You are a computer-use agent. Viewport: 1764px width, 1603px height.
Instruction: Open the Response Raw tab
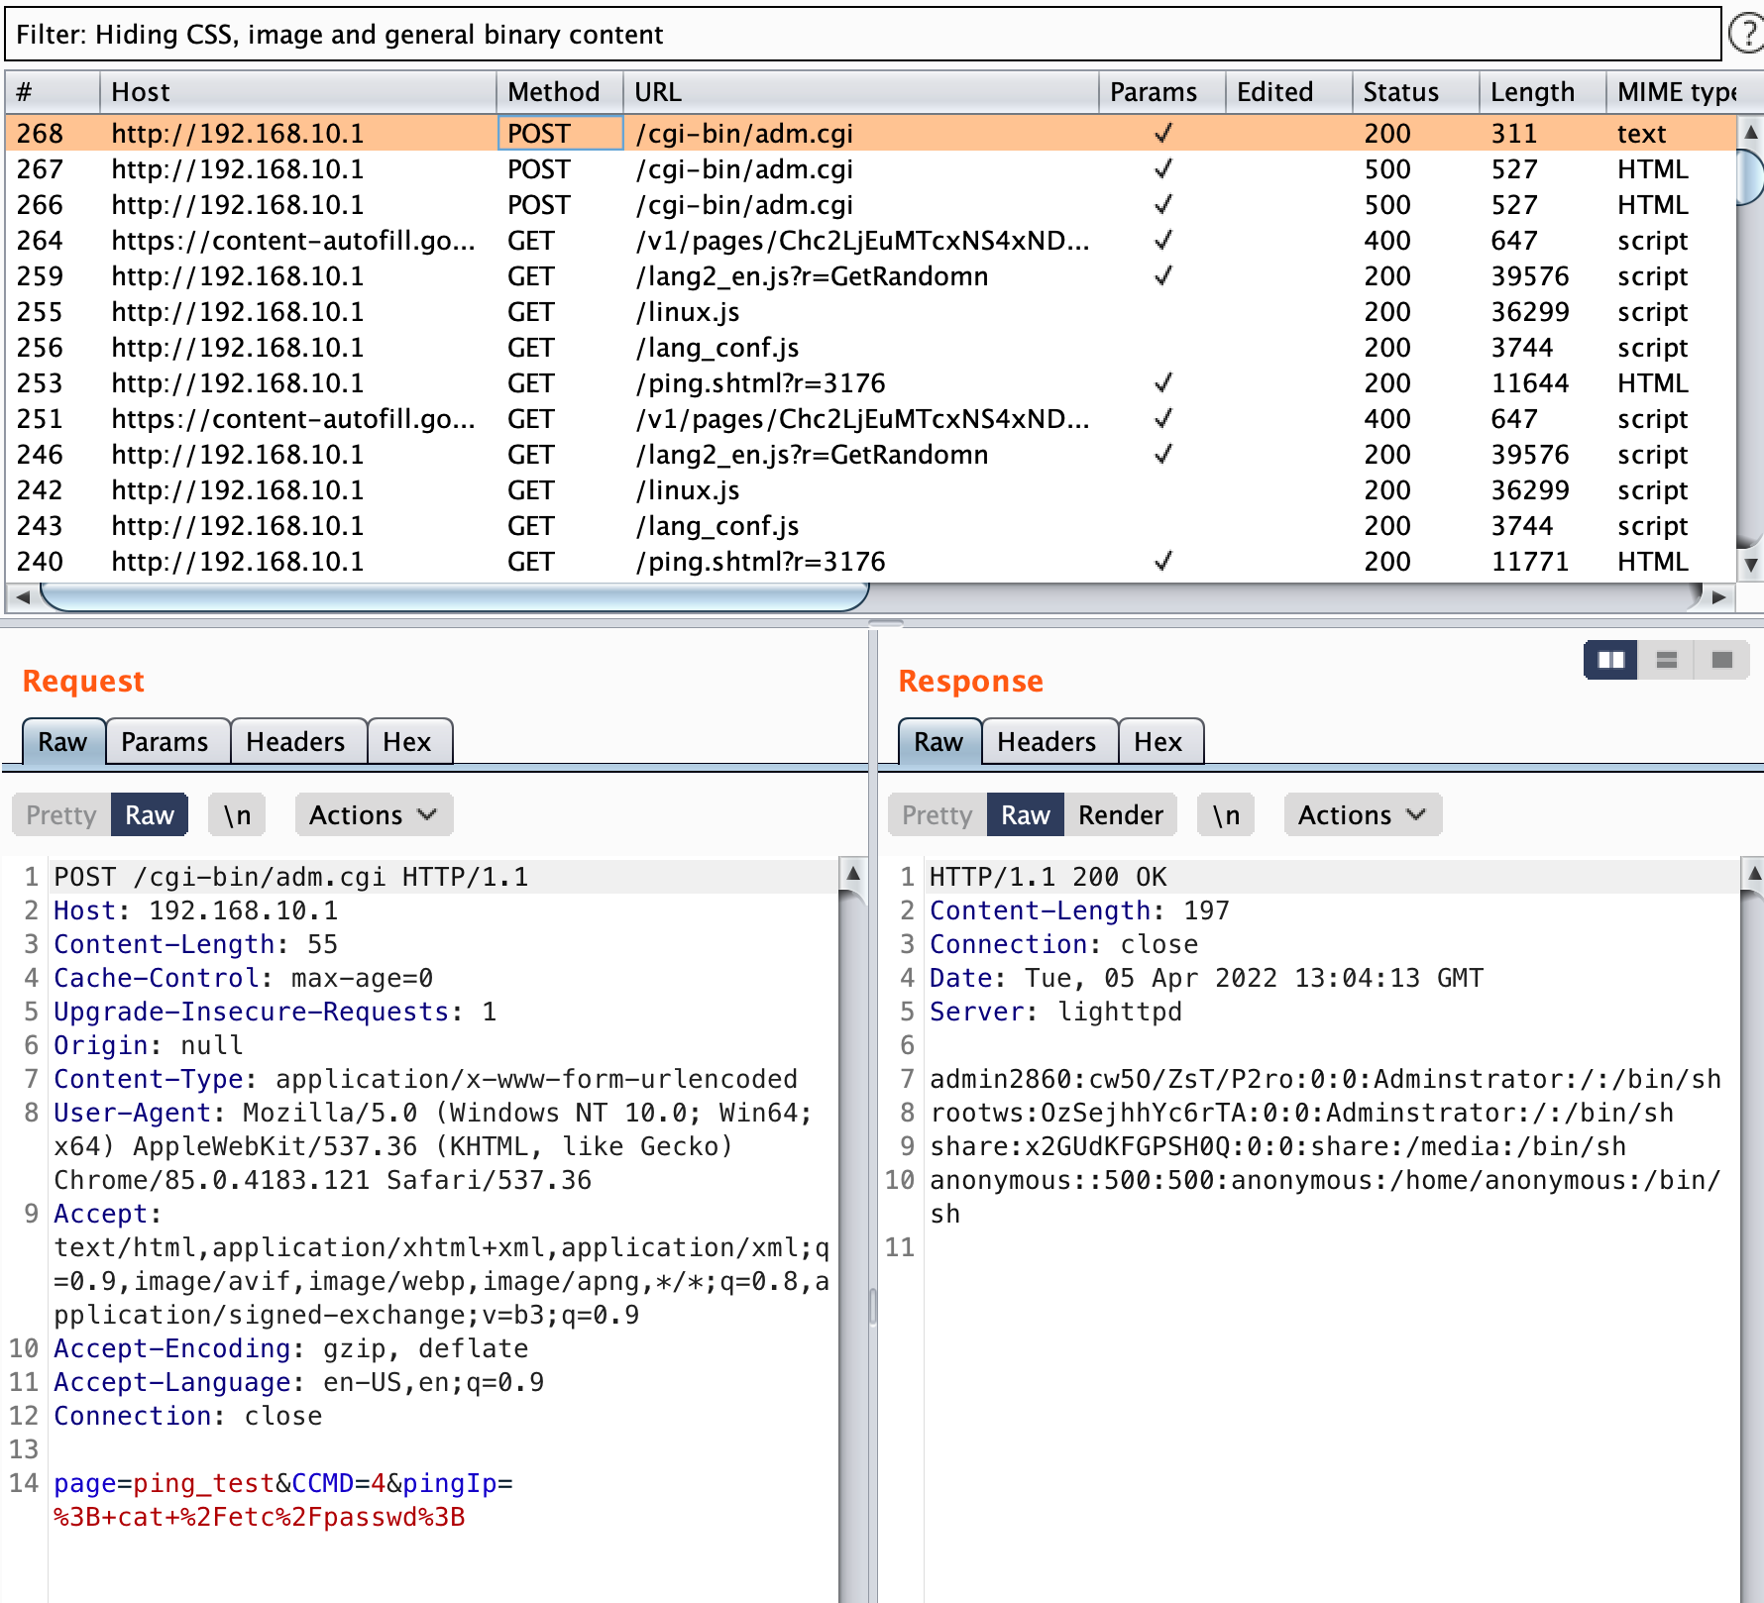coord(939,741)
